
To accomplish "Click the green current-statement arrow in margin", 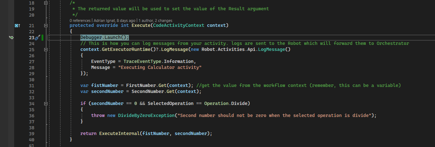I will point(11,37).
